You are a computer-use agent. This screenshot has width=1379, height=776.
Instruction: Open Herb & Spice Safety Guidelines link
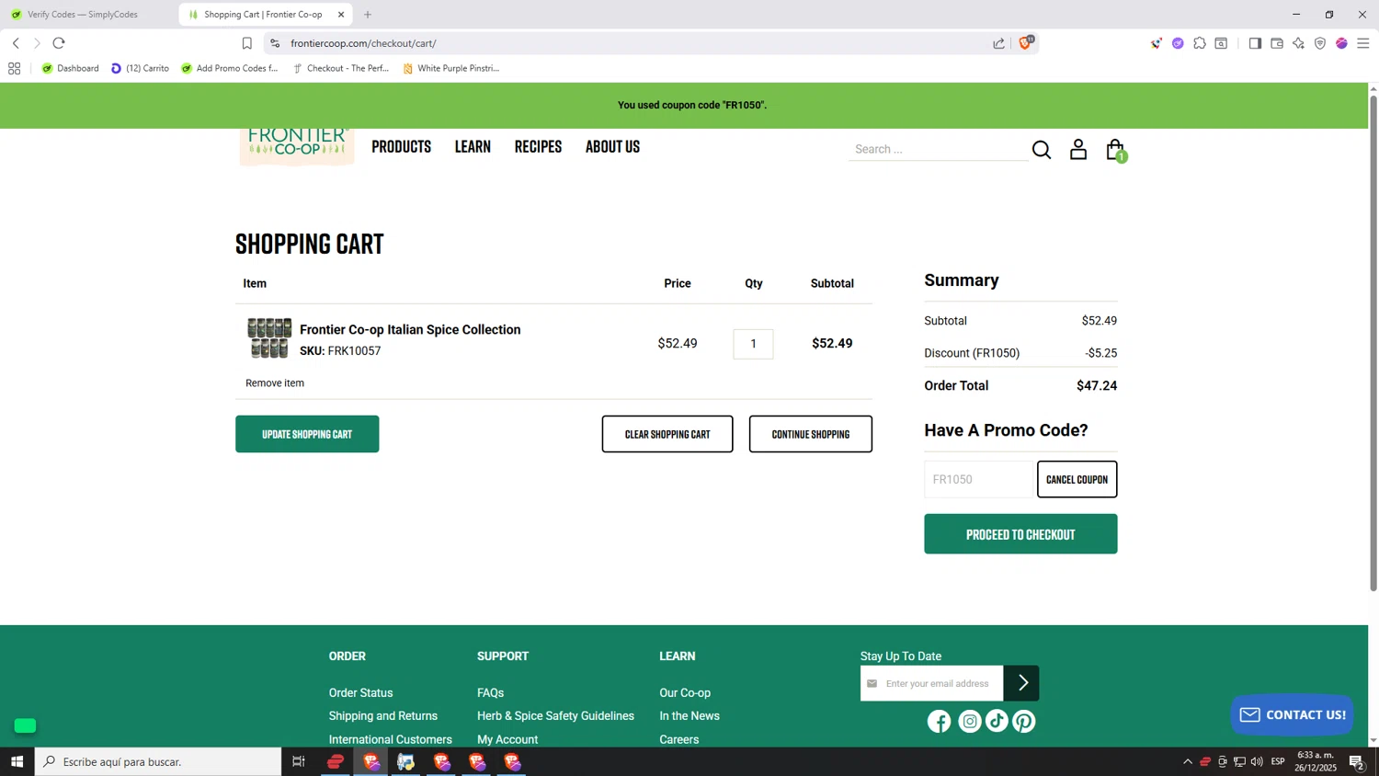coord(555,716)
